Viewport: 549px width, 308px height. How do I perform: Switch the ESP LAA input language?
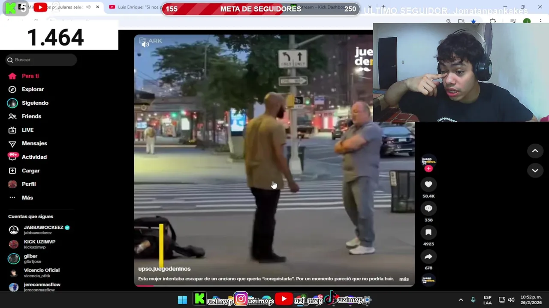tap(488, 300)
